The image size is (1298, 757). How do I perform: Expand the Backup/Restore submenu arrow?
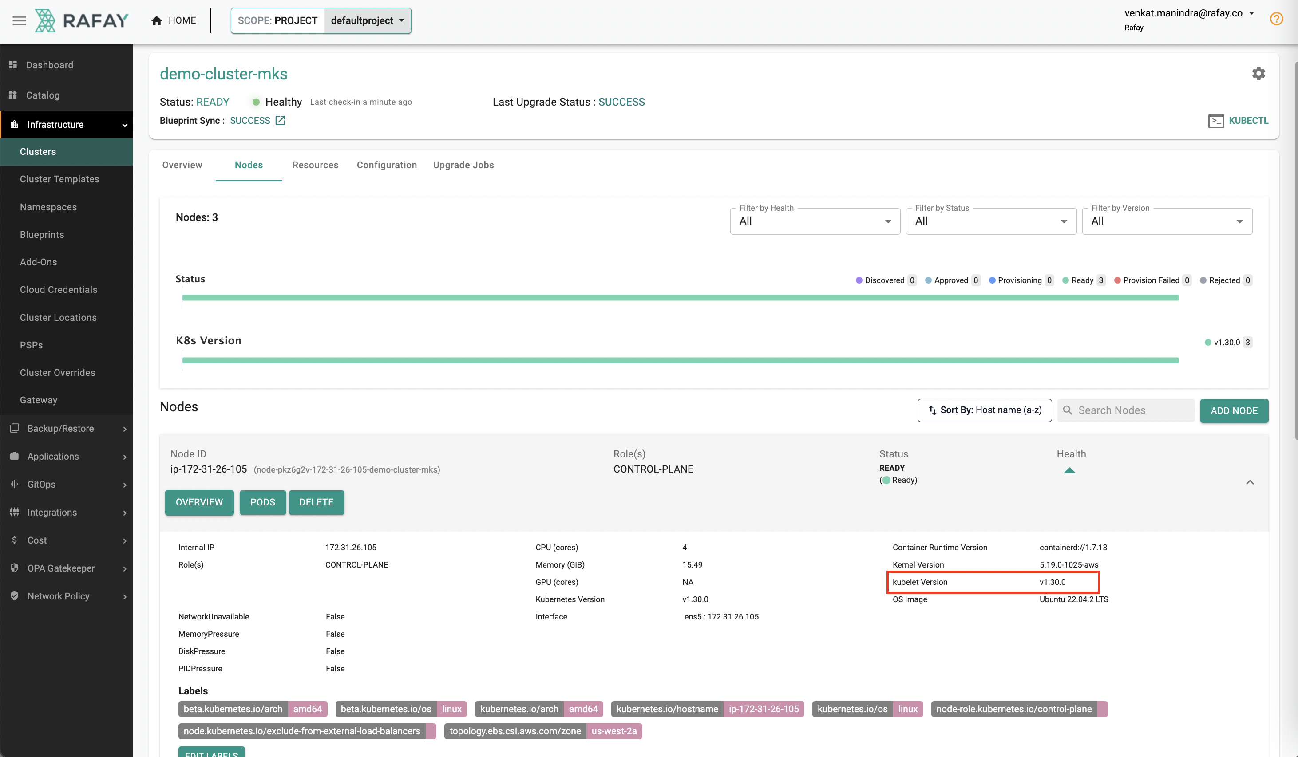coord(124,429)
